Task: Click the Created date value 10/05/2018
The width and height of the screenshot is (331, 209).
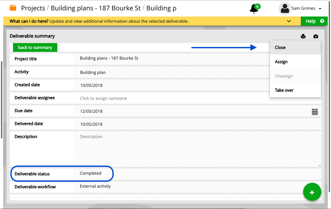Action: 91,85
